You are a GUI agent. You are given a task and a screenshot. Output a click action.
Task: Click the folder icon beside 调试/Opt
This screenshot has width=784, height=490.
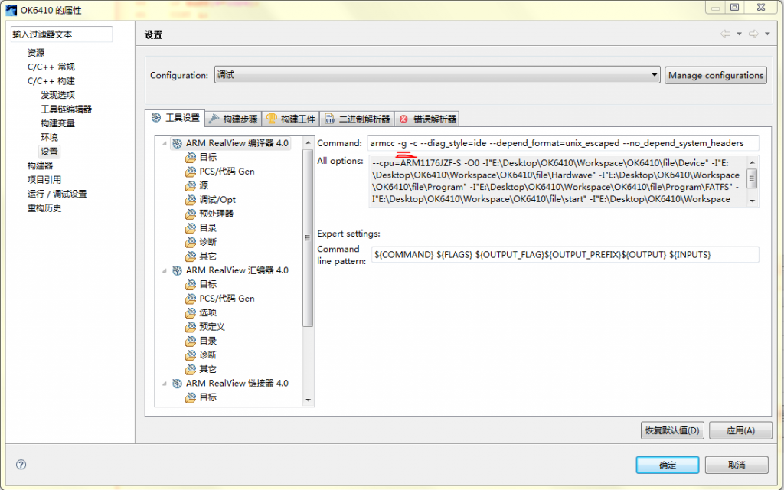(191, 200)
